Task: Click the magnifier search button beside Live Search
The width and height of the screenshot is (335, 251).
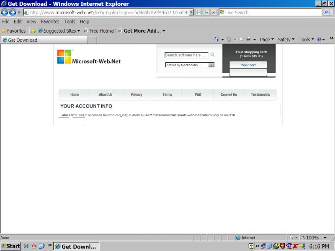Action: pos(326,13)
